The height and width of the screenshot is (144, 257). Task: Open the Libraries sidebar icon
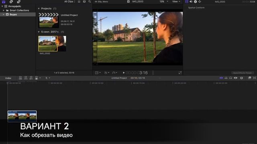click(x=4, y=2)
